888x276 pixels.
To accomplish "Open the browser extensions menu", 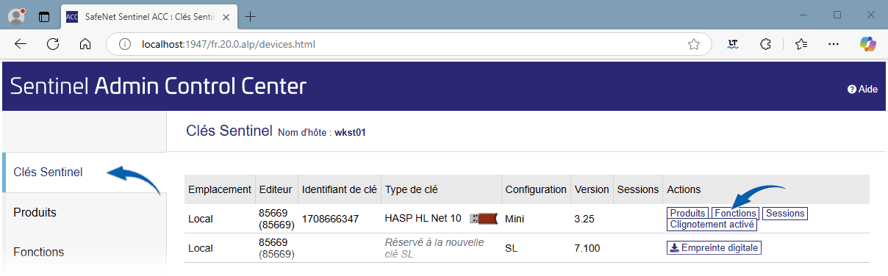I will pyautogui.click(x=765, y=44).
